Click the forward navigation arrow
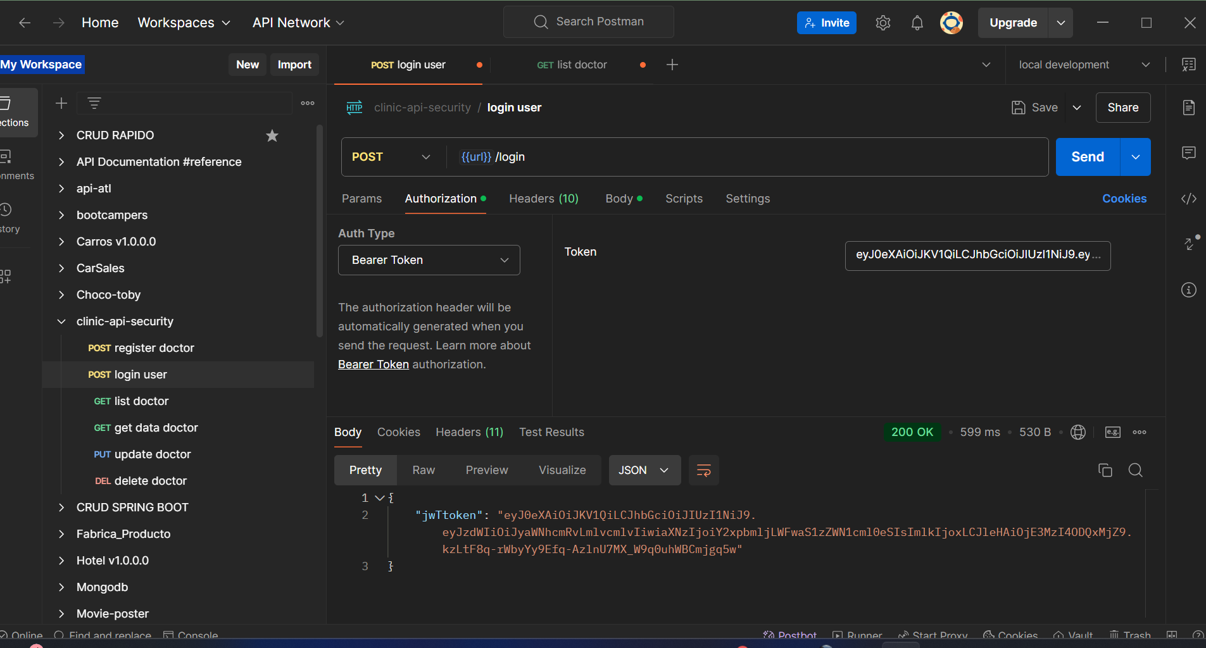The image size is (1206, 648). 59,23
